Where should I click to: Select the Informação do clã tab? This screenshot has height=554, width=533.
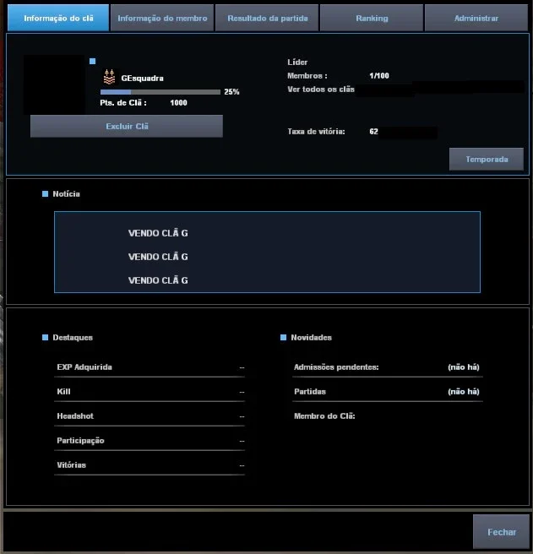pos(58,18)
